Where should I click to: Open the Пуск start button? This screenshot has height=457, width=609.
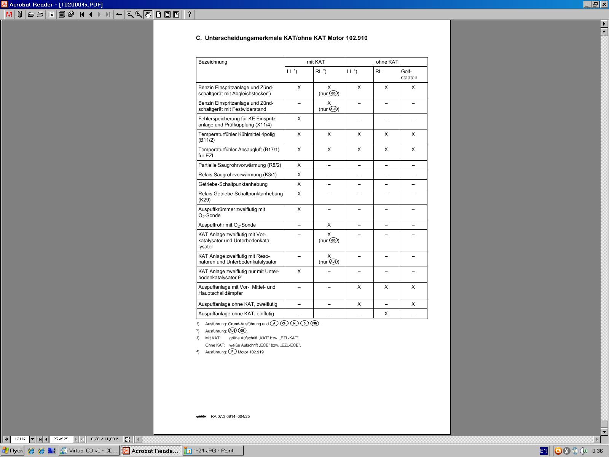point(13,451)
